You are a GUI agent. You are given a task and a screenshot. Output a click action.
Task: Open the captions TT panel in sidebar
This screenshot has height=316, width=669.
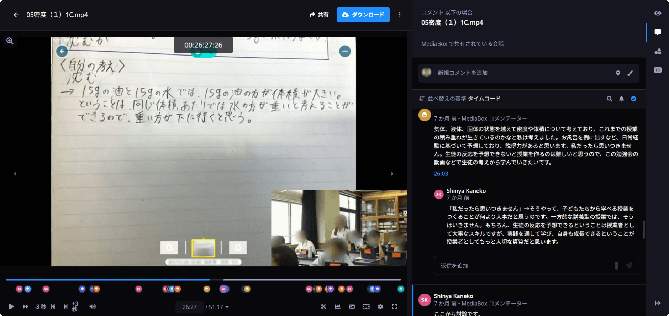tap(658, 70)
